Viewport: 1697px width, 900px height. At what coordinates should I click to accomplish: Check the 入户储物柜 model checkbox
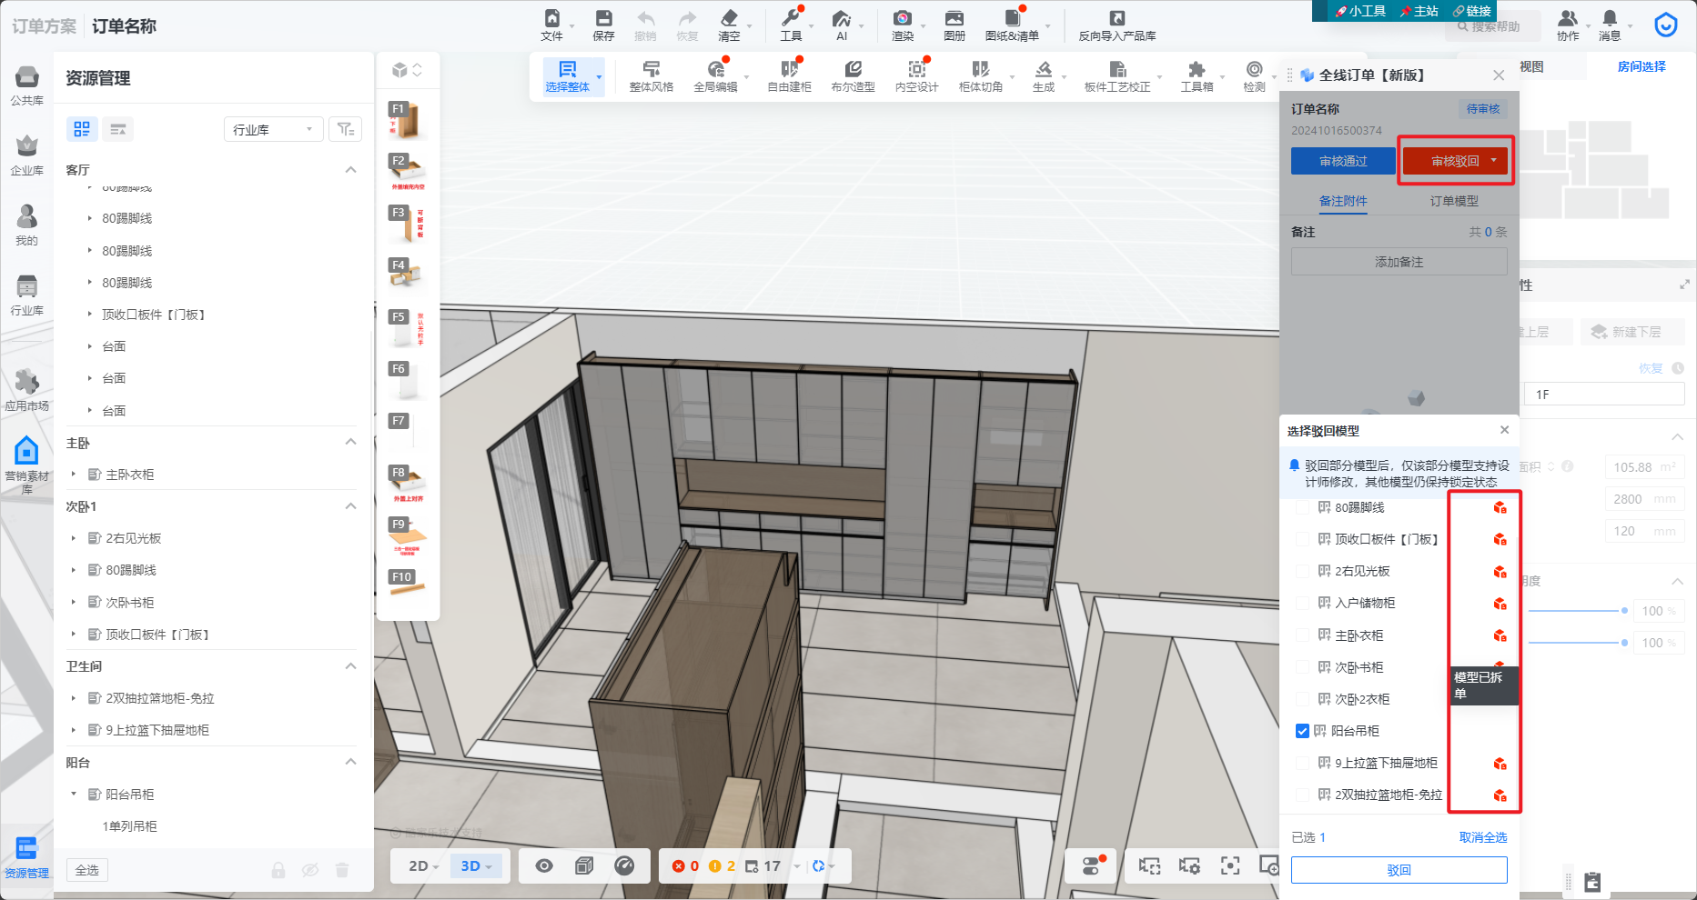(x=1302, y=604)
